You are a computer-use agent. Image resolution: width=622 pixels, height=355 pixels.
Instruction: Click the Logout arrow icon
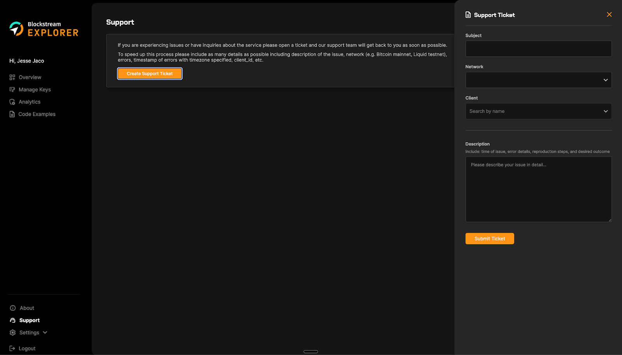click(12, 348)
